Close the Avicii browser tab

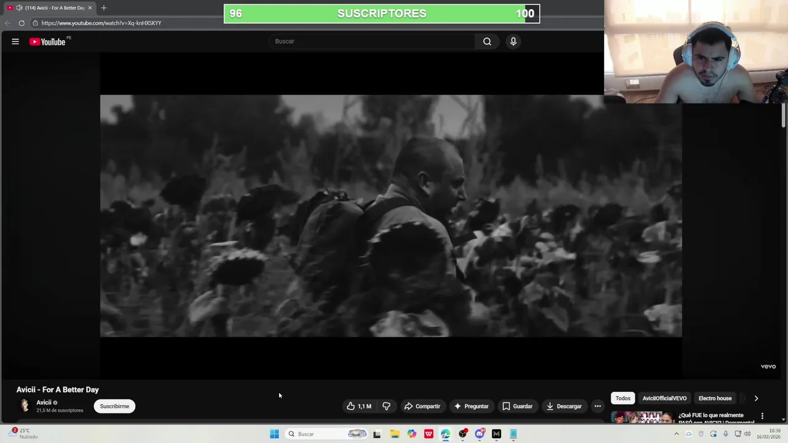tap(90, 8)
